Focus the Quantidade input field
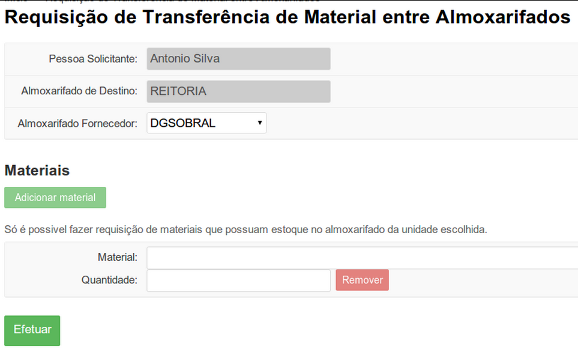This screenshot has height=352, width=578. point(238,281)
